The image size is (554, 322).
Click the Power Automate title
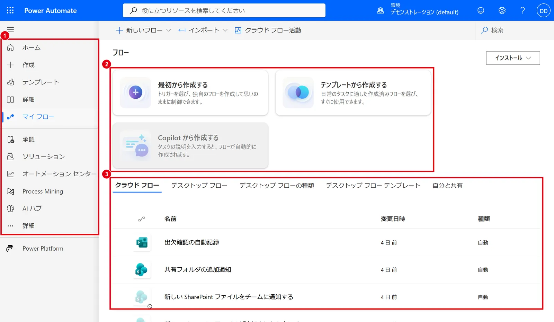[x=51, y=10]
